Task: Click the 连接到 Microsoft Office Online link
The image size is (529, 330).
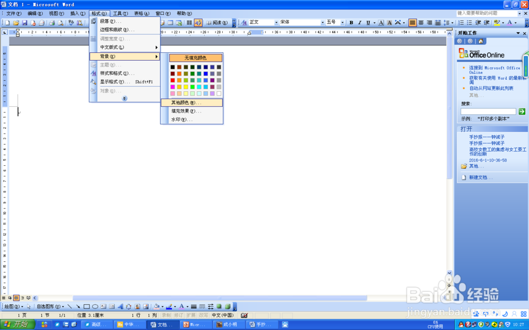Action: [x=495, y=70]
